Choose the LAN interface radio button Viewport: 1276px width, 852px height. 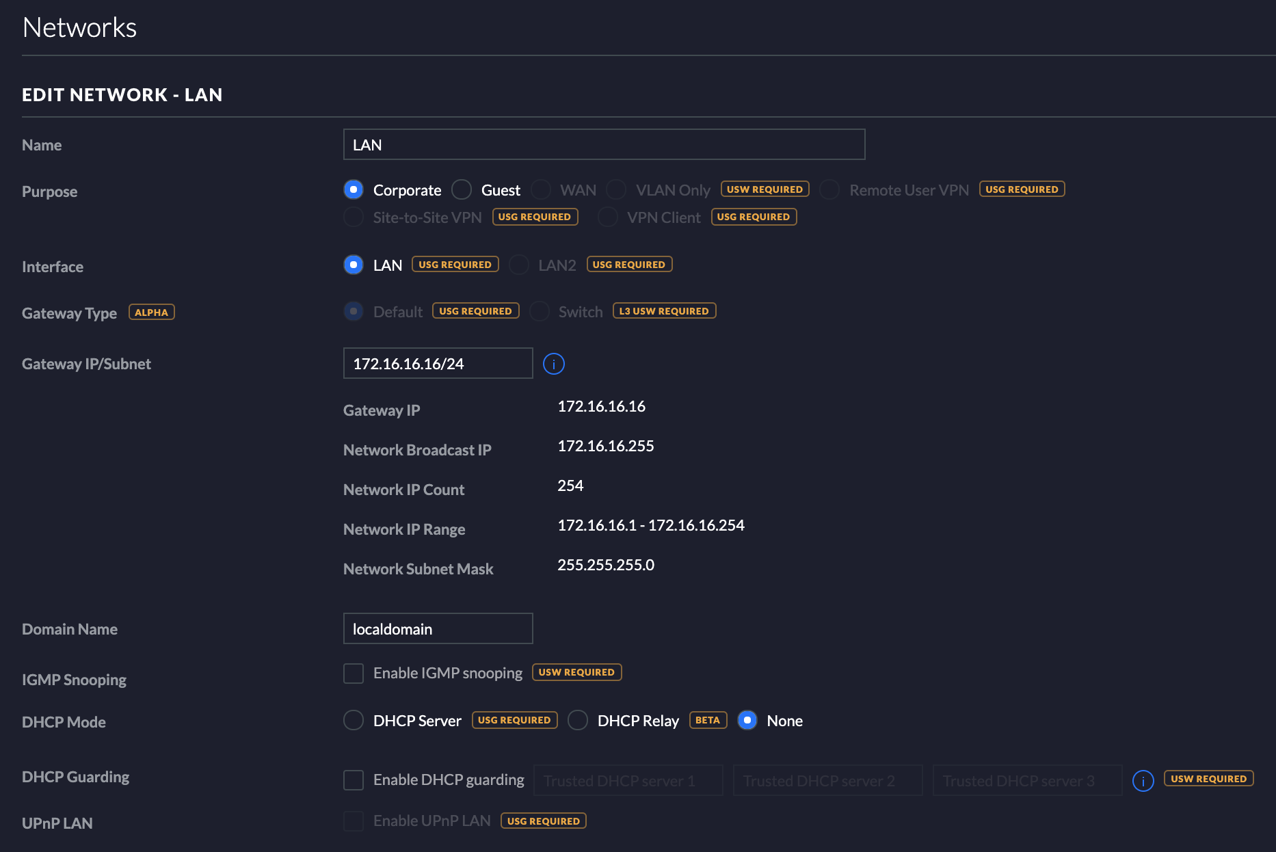[x=354, y=265]
